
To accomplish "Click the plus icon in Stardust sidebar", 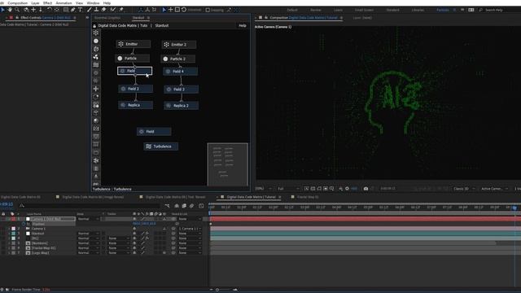I will (96, 89).
